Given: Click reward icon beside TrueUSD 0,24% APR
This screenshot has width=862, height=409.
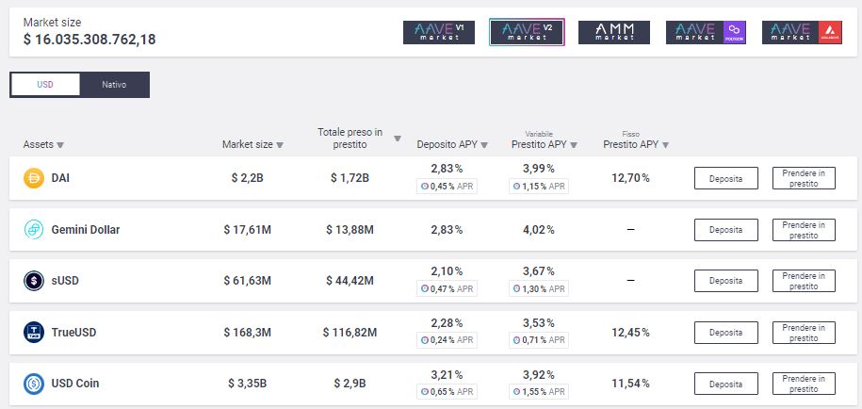Looking at the screenshot, I should 424,340.
